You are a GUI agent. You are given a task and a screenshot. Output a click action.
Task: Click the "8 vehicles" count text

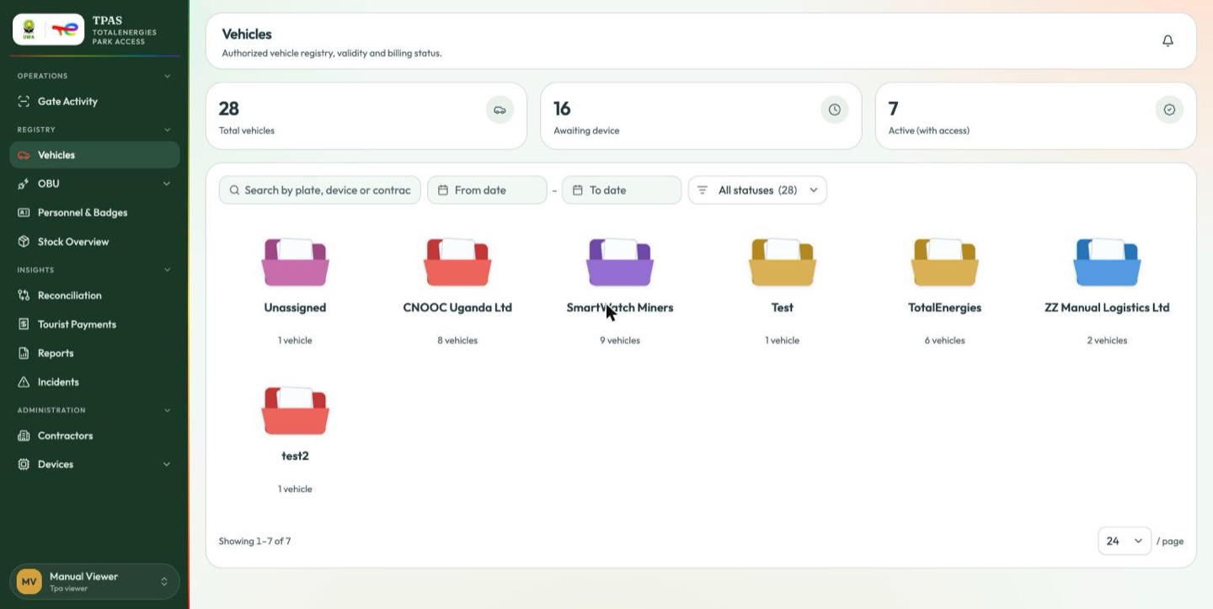[457, 341]
